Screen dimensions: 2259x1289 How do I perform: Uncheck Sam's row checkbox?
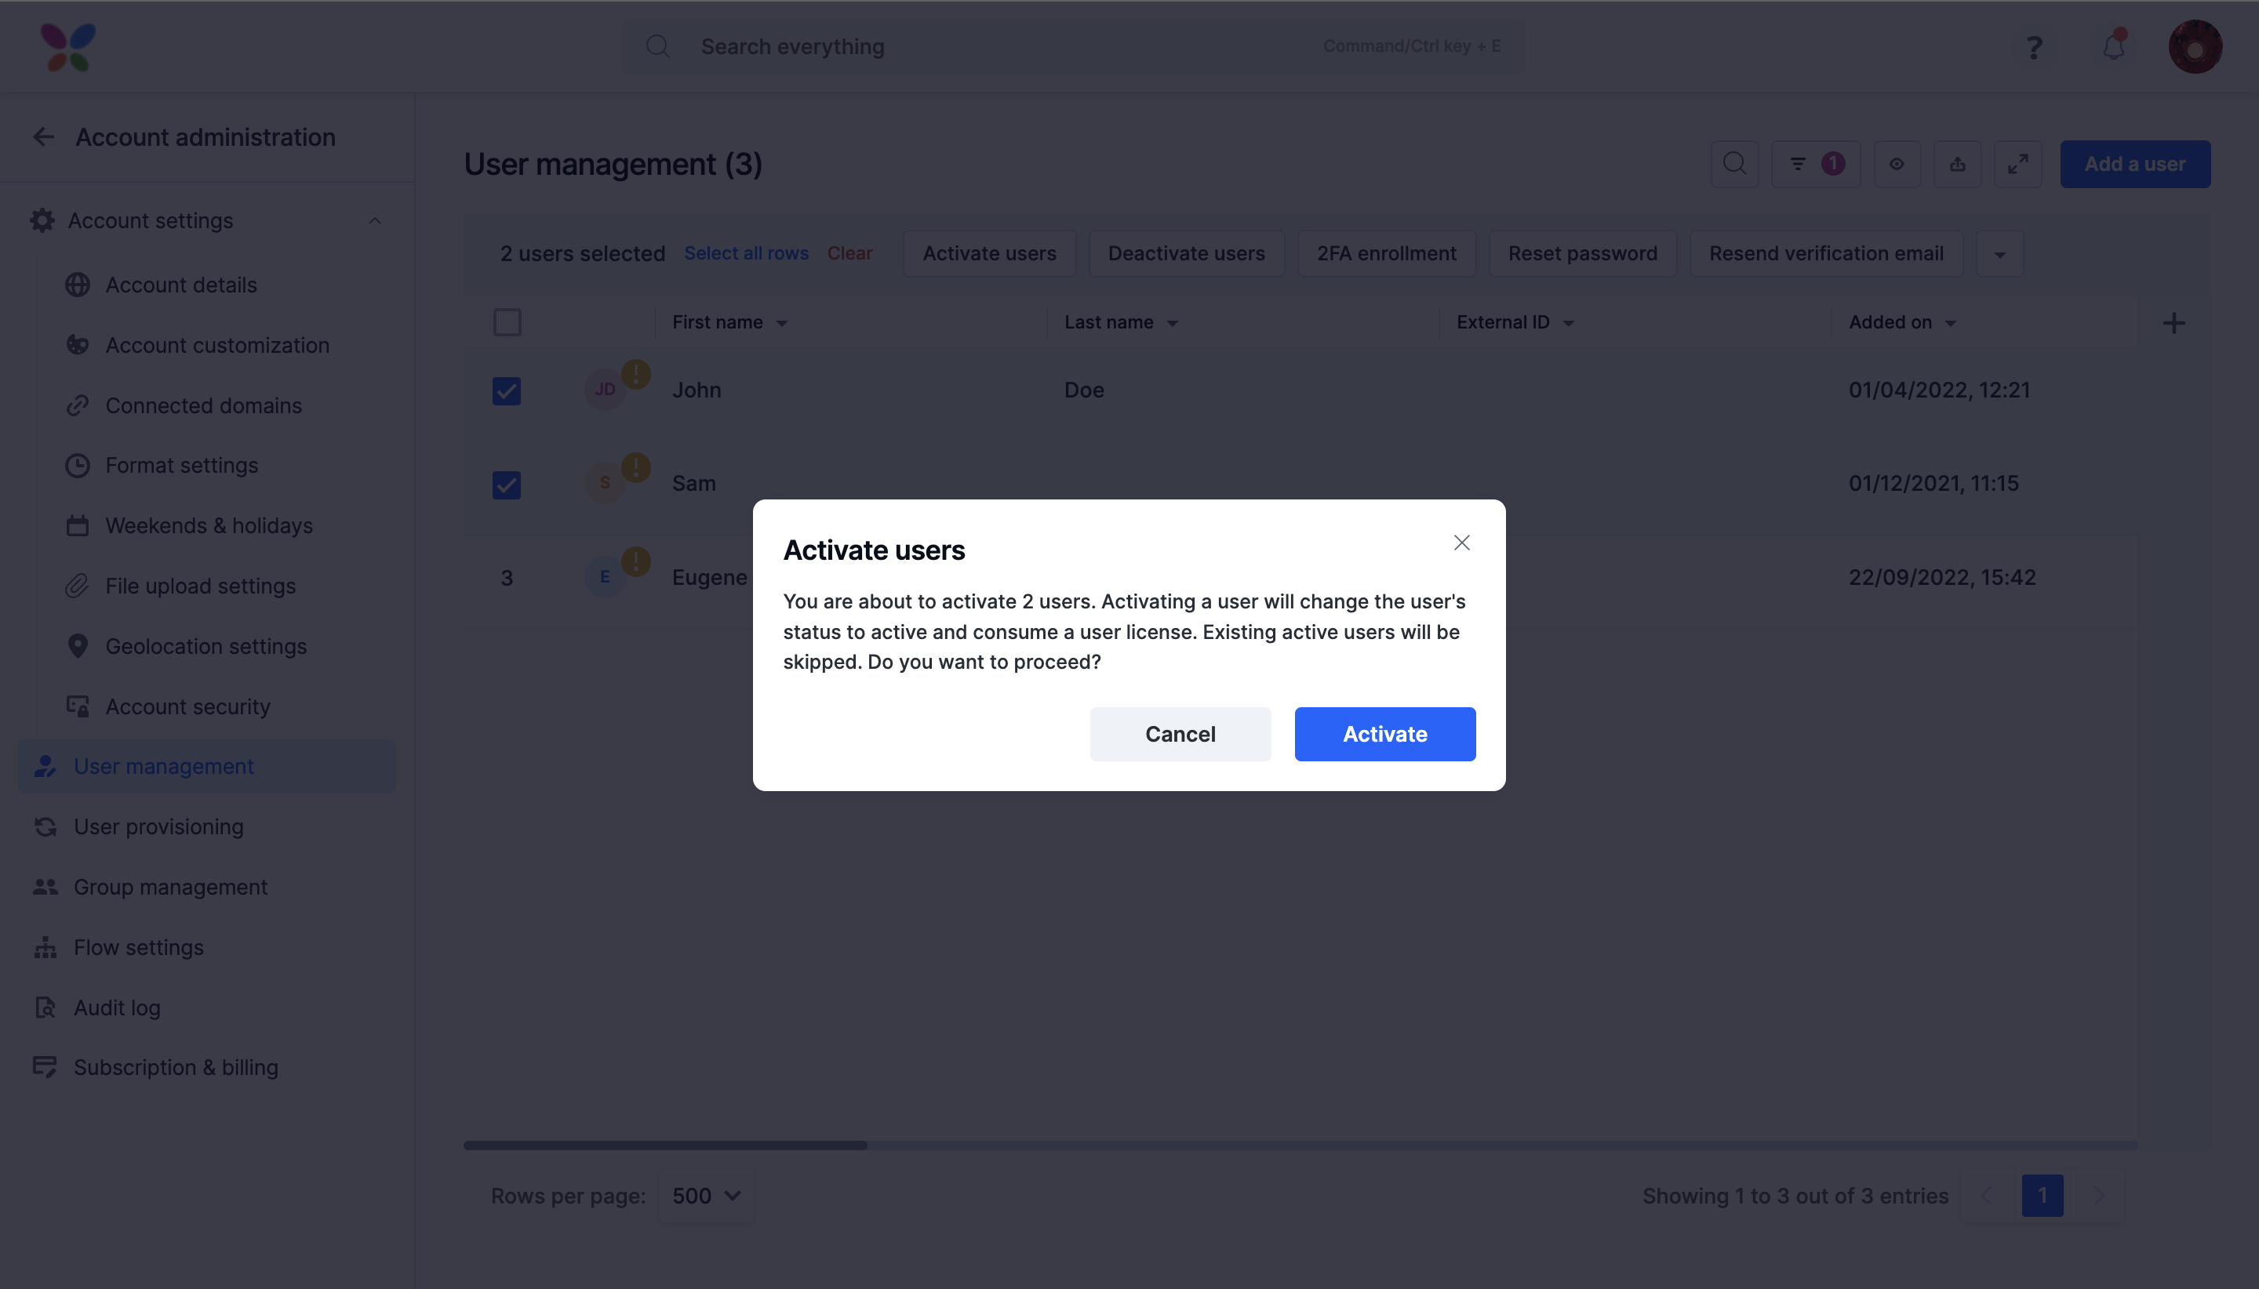tap(507, 485)
